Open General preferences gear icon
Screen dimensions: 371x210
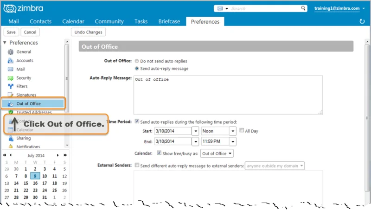11,52
